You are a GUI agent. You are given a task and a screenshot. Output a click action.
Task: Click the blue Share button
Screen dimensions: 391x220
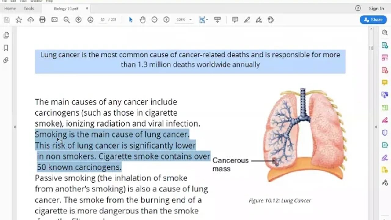[x=373, y=20]
